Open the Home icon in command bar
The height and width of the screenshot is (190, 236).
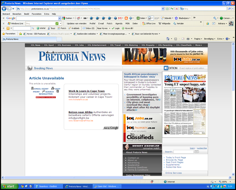click(168, 39)
